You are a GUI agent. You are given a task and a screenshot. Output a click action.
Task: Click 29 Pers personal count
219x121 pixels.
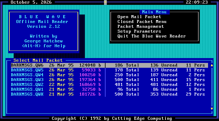point(195,94)
